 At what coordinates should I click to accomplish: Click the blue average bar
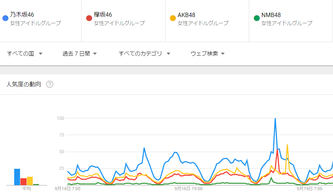coord(17,177)
